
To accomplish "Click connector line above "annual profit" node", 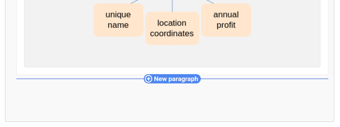I will [210, 2].
